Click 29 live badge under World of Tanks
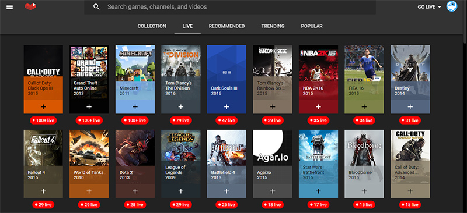This screenshot has width=467, height=213. click(89, 205)
